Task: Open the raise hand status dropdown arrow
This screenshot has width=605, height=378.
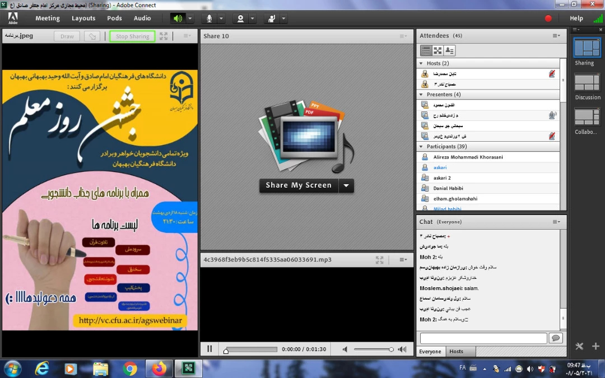Action: click(x=284, y=18)
